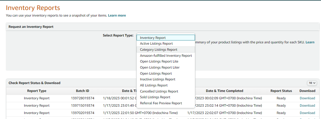
Task: Click completed time 1/17/2023 22:02:07
Action: (225, 113)
